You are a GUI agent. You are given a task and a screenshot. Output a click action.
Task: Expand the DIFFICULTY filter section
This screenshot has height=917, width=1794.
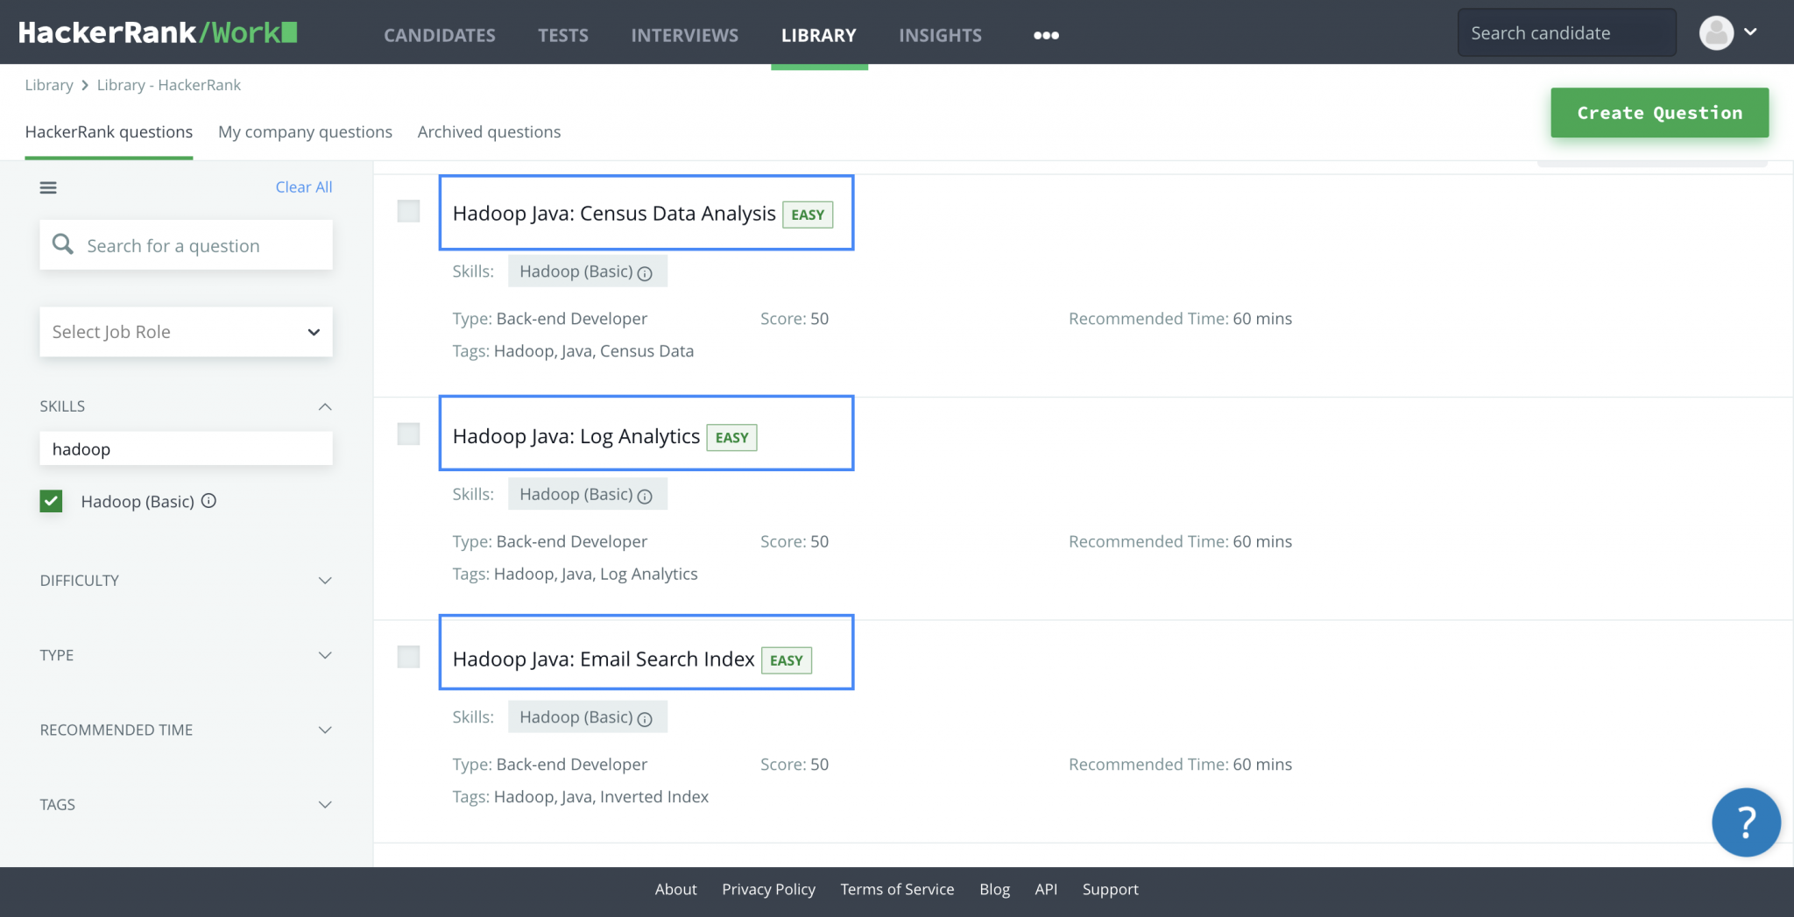click(x=325, y=580)
